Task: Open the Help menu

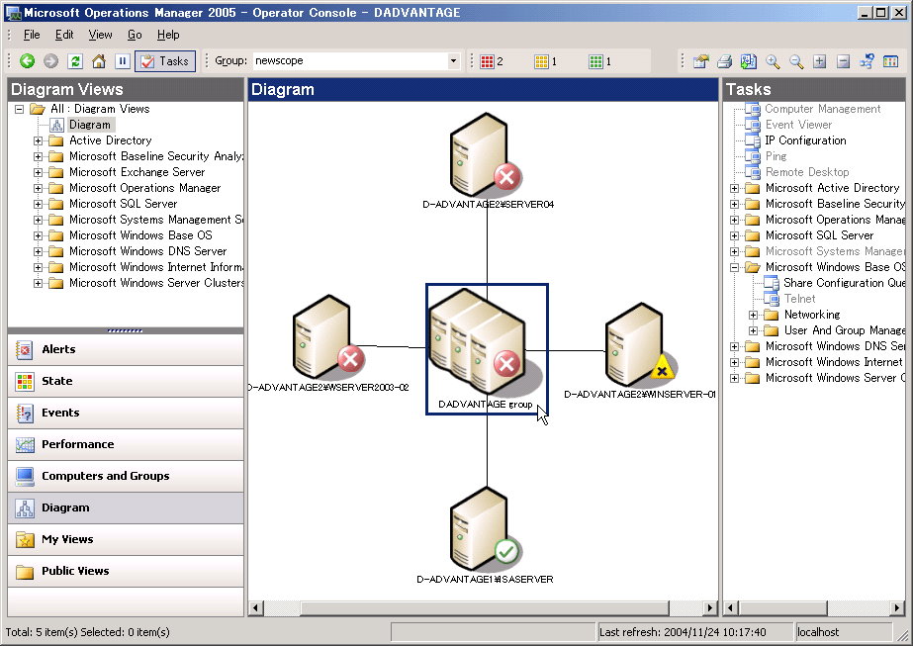Action: pos(168,35)
